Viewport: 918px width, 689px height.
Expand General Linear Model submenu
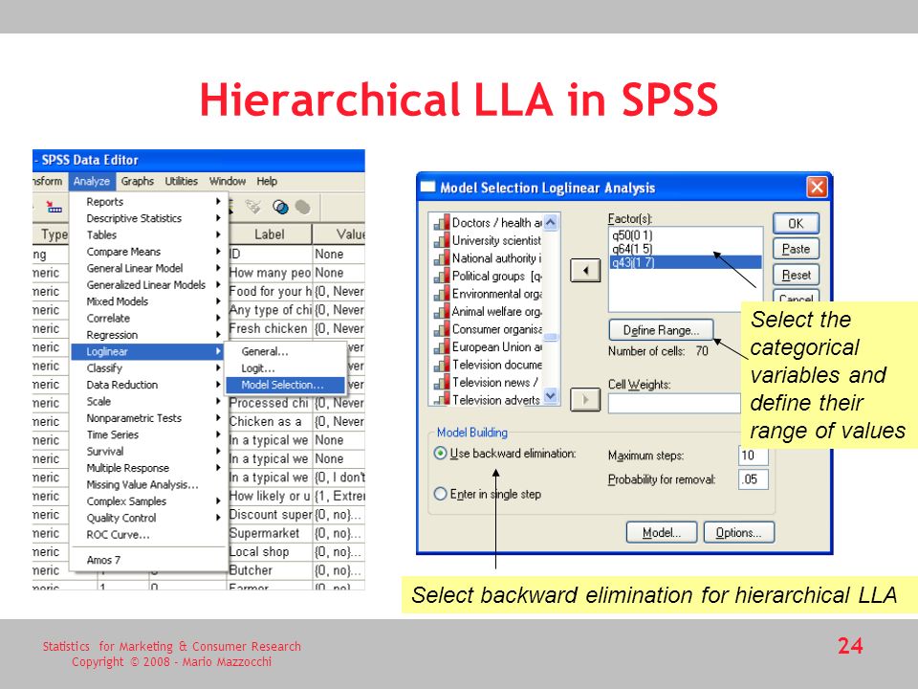click(x=147, y=268)
